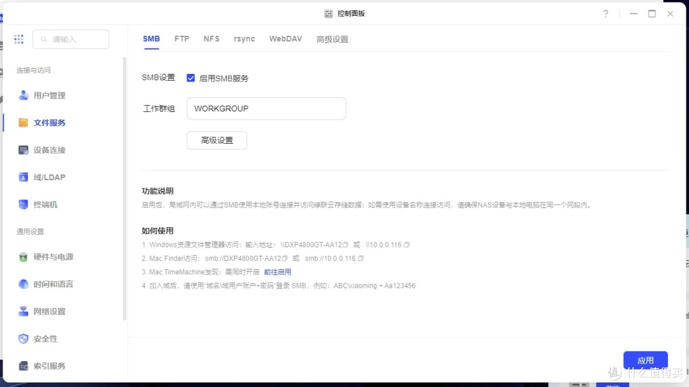Click the user management icon in sidebar
Image resolution: width=689 pixels, height=387 pixels.
tap(24, 95)
